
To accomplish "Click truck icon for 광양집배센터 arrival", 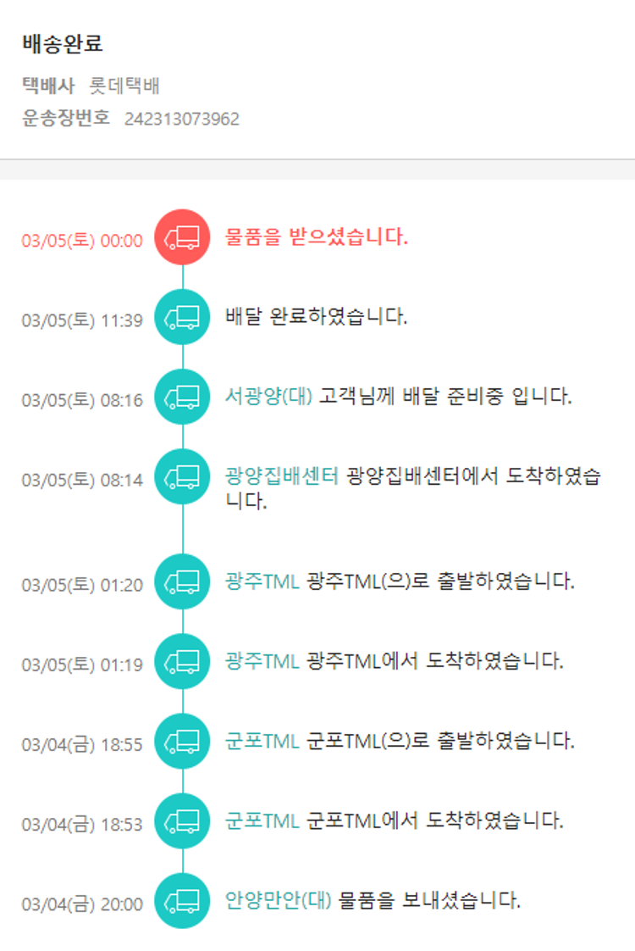I will pos(182,476).
